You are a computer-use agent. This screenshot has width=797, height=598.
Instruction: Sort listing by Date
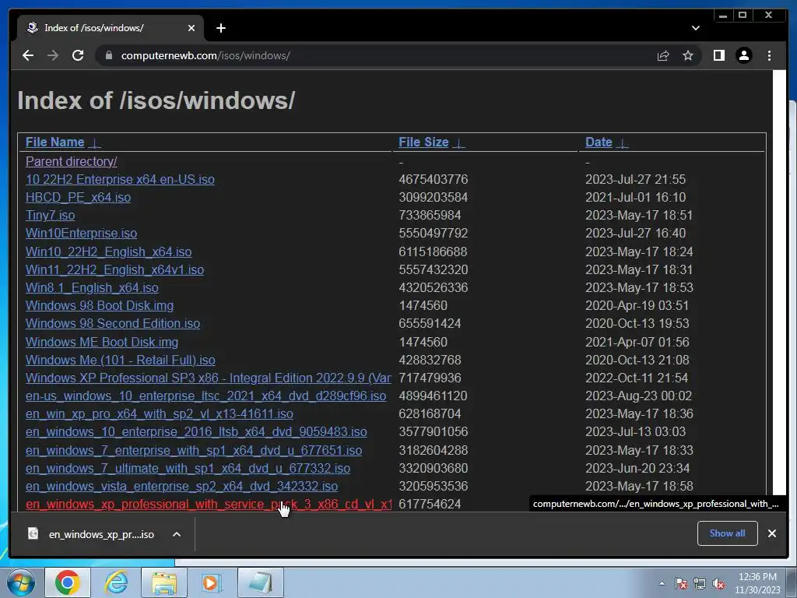click(x=599, y=142)
